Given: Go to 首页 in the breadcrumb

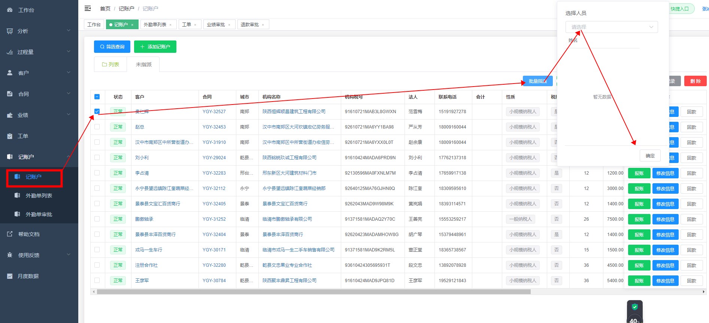Looking at the screenshot, I should (105, 9).
